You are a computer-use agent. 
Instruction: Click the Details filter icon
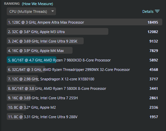tap(157, 11)
